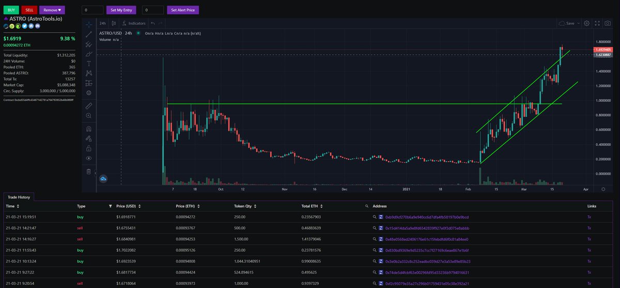
Task: Activate the zoom in tool
Action: [x=89, y=116]
